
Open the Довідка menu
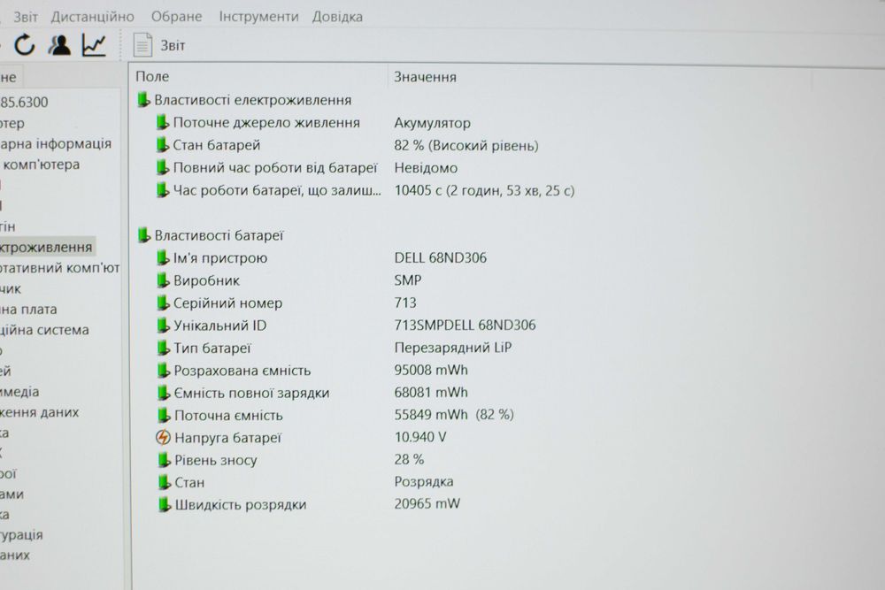point(337,17)
